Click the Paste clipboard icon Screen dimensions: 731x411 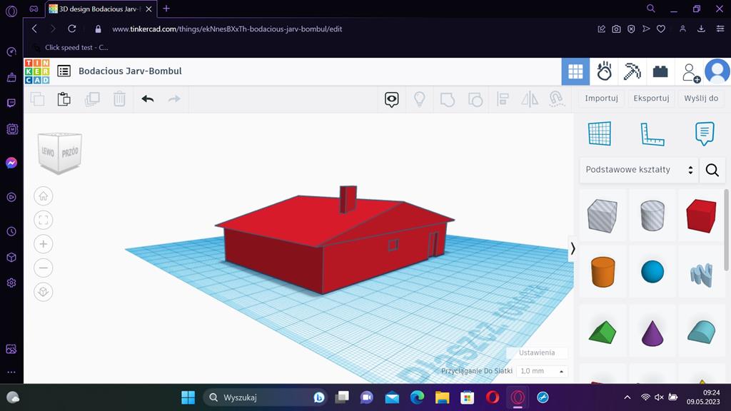64,99
